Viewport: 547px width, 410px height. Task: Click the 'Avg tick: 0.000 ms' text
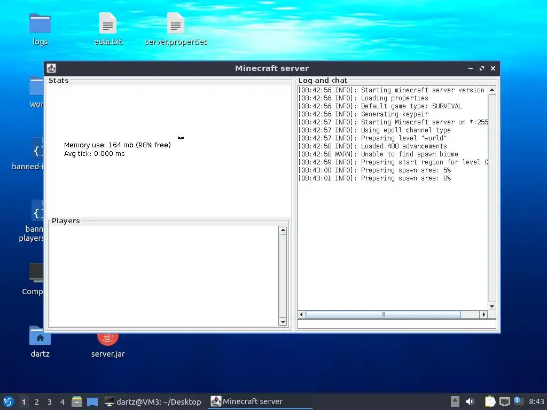[94, 154]
